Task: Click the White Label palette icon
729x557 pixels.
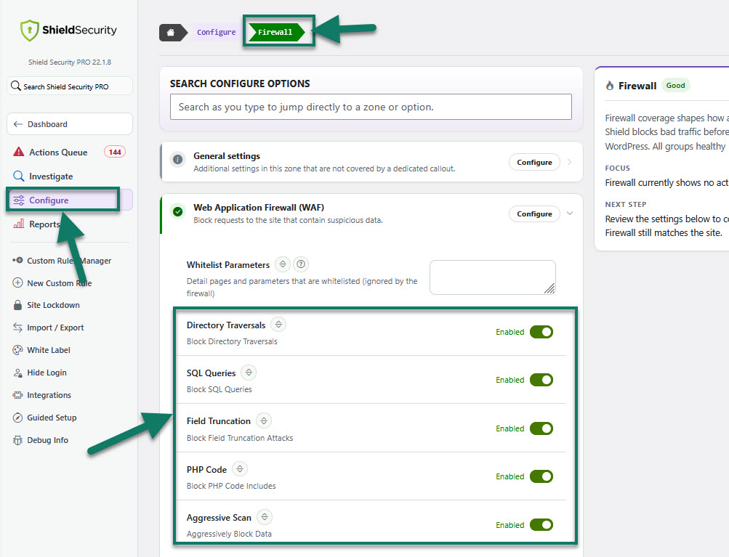Action: (x=17, y=350)
